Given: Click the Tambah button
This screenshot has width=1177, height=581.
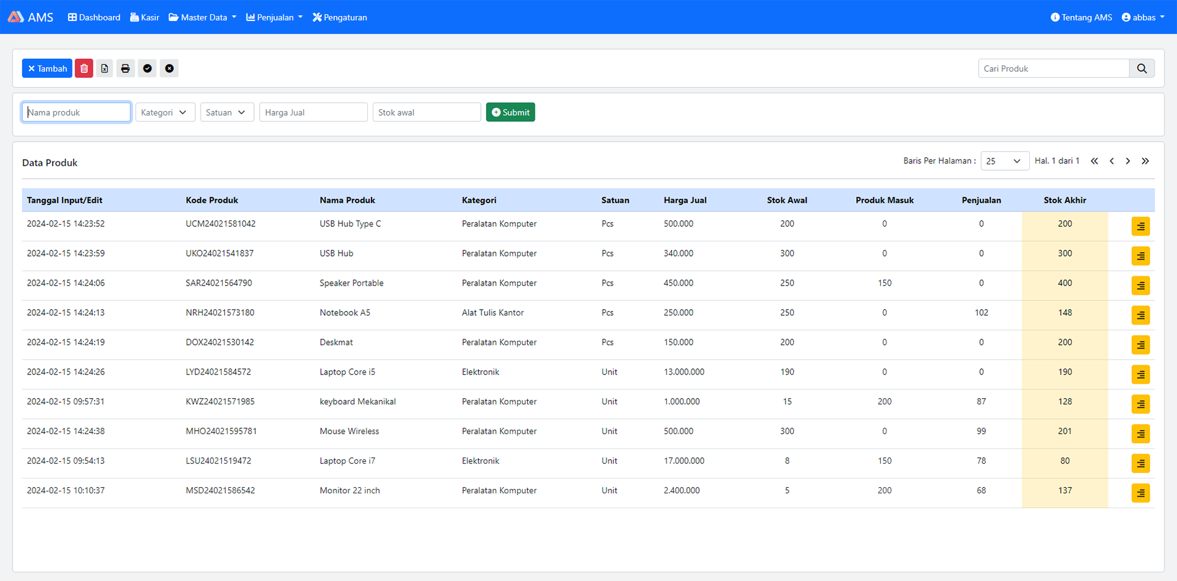Looking at the screenshot, I should point(47,69).
